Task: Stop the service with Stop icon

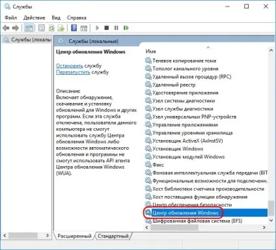Action: (x=107, y=28)
